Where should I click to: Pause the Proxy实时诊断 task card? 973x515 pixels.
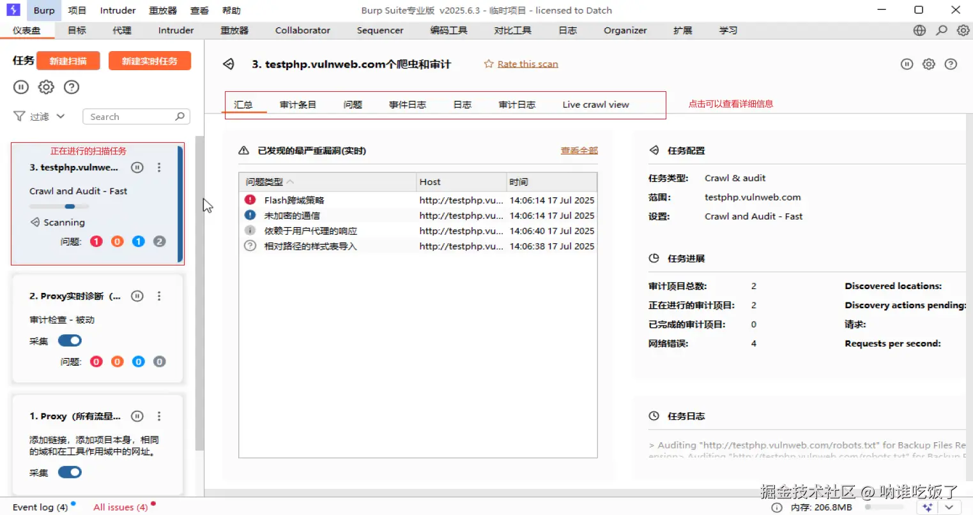tap(137, 296)
